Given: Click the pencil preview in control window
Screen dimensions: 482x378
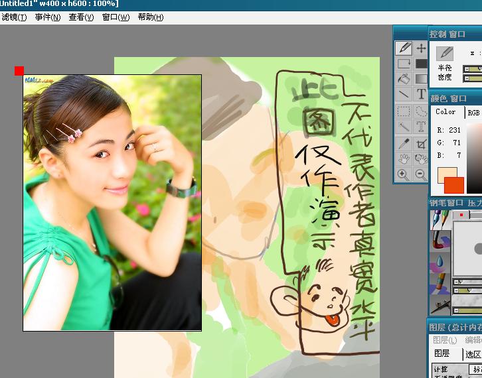Looking at the screenshot, I should pyautogui.click(x=445, y=53).
